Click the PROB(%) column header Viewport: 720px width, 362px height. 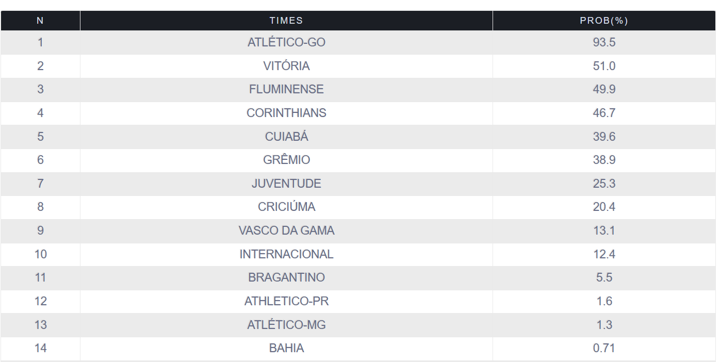tap(604, 21)
